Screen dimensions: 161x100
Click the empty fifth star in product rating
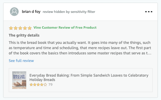coord(45,85)
